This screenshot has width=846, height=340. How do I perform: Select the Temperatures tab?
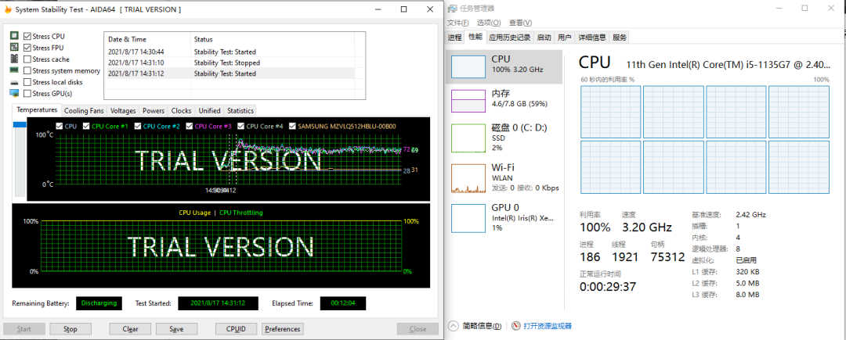(37, 109)
